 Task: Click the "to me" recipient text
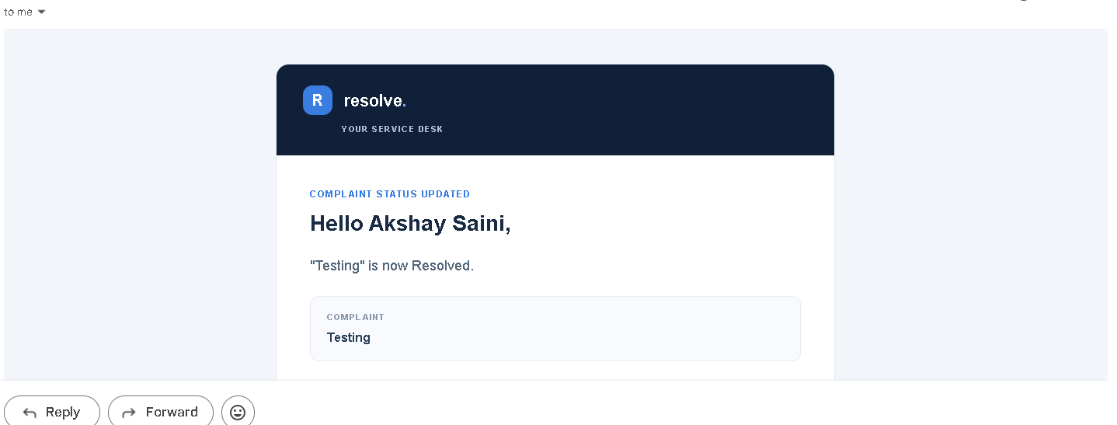point(18,12)
